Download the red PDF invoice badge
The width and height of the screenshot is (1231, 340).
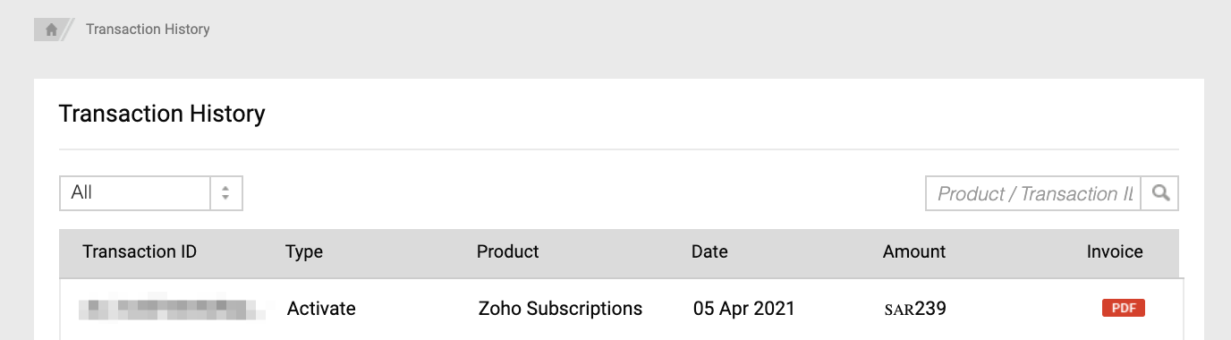click(1124, 308)
